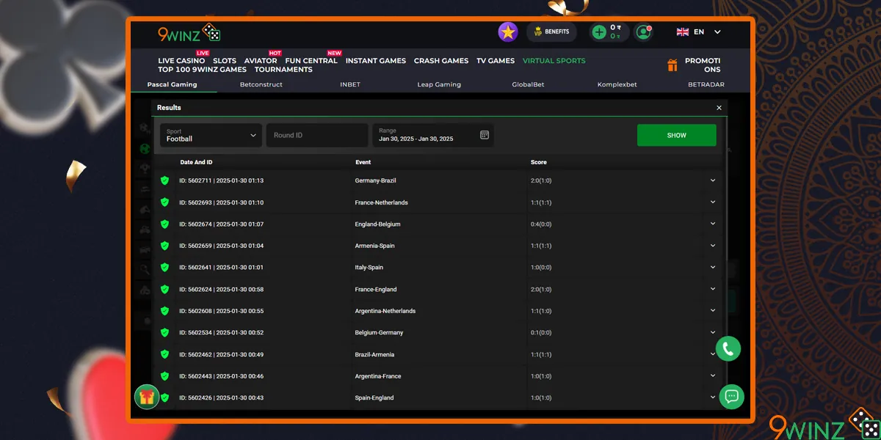Select the football icon in left sidebar
The image size is (881, 440).
pos(145,148)
